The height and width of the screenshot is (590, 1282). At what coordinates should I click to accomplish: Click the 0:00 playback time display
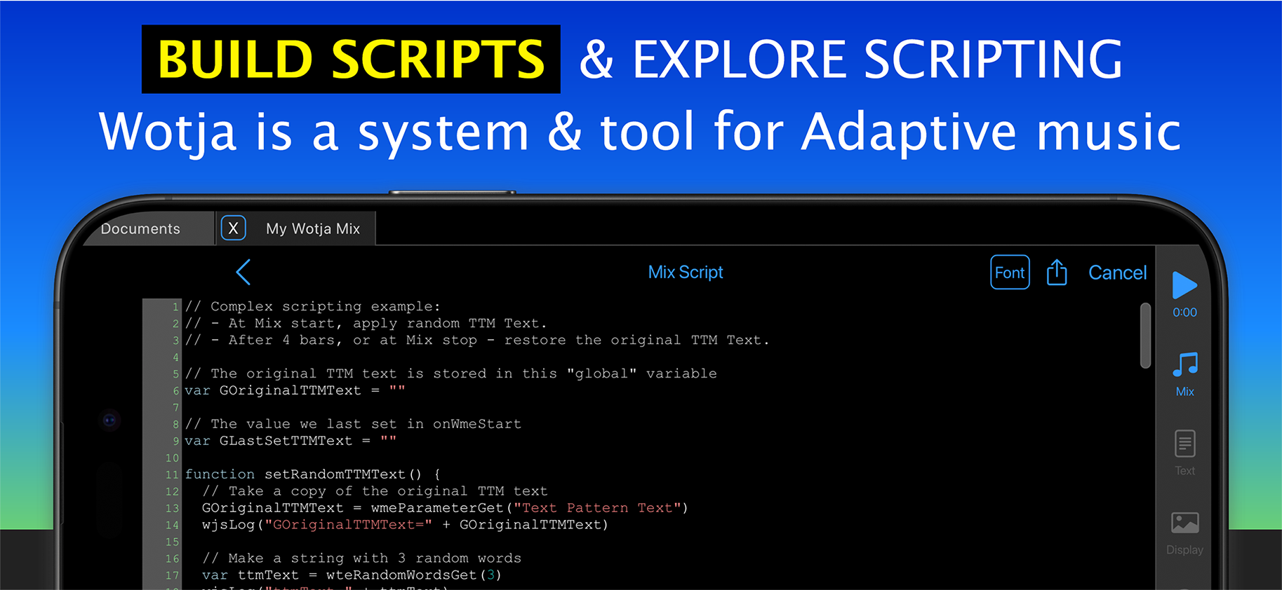pyautogui.click(x=1184, y=313)
